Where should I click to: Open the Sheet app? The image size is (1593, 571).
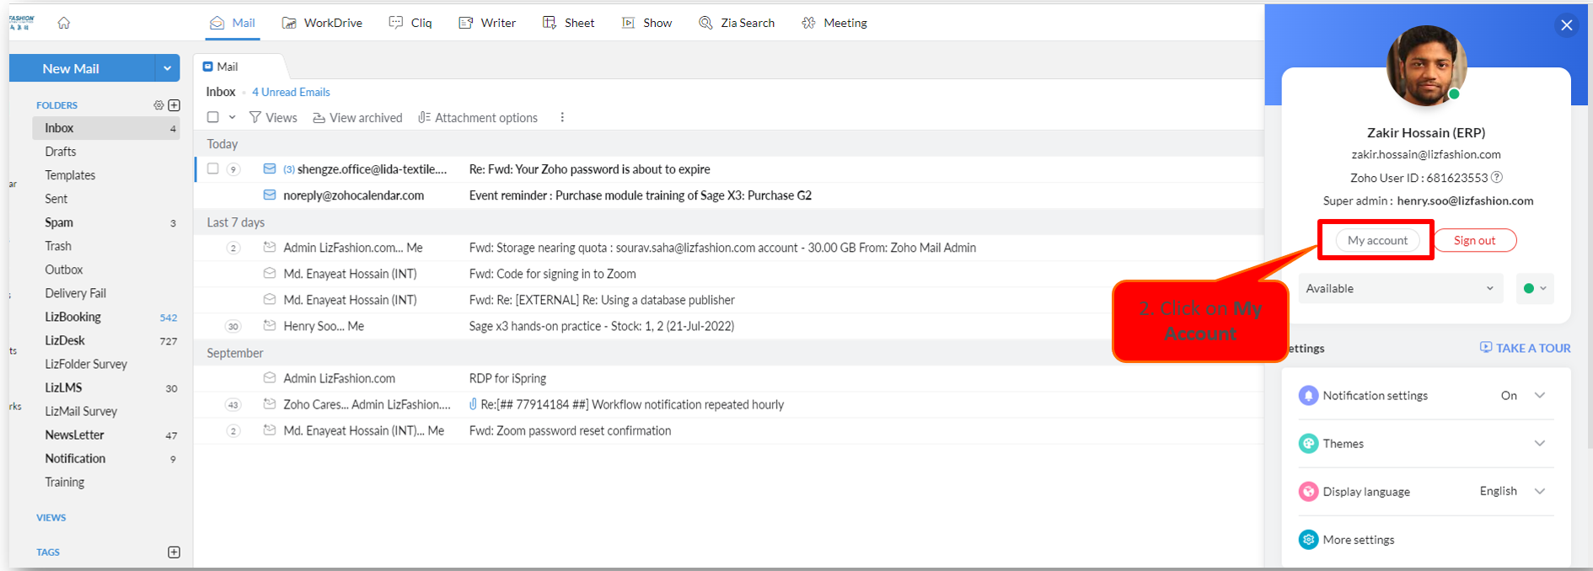coord(569,23)
